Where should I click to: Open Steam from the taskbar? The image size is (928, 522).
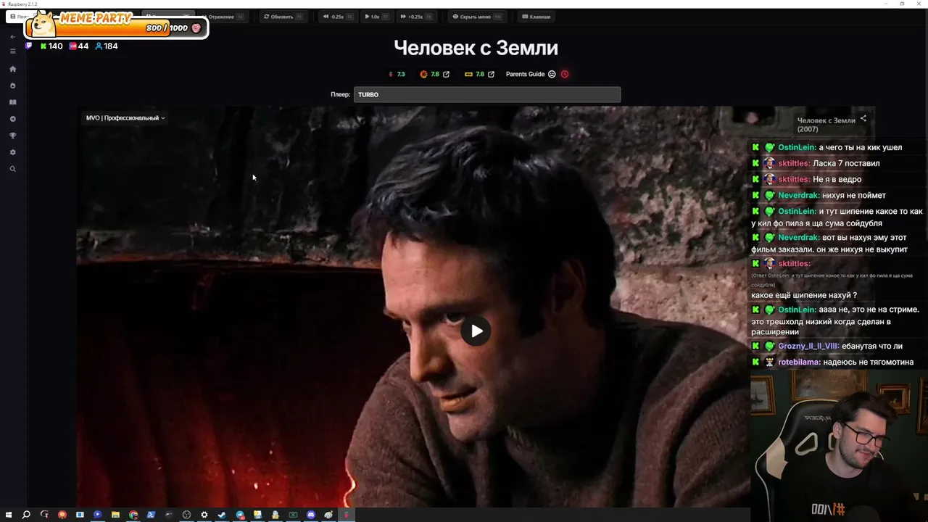click(x=222, y=515)
